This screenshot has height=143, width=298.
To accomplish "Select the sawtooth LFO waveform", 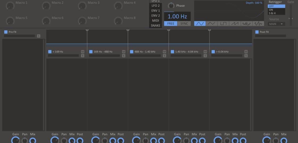I will click(235, 24).
